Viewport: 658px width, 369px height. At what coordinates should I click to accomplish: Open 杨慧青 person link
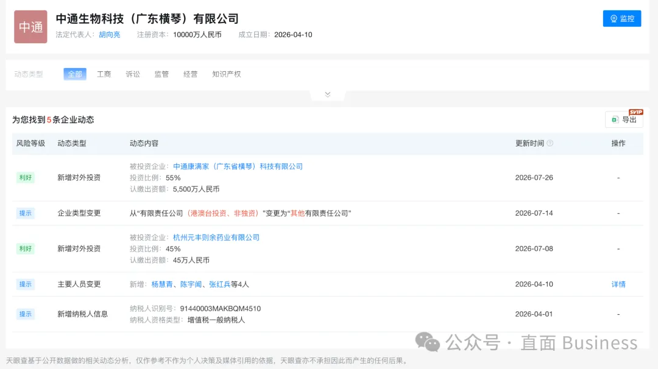[x=162, y=284]
